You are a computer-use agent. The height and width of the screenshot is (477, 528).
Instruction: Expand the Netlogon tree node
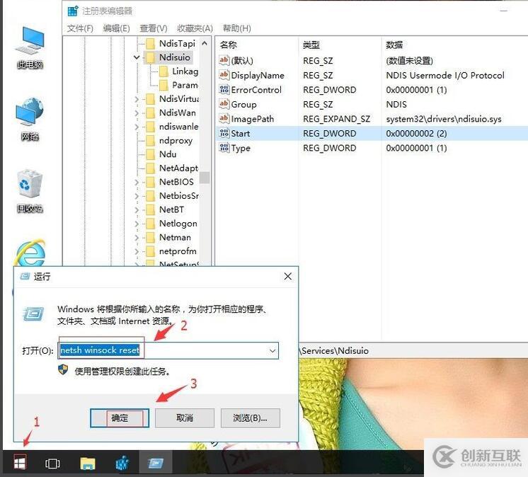point(137,224)
